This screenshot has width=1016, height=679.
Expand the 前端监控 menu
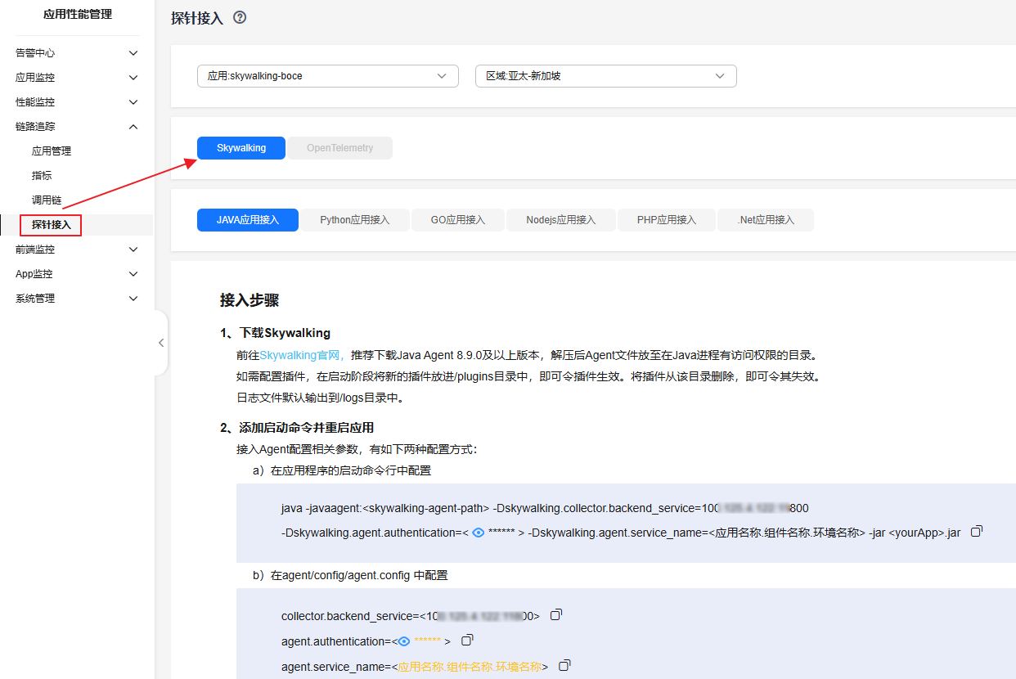click(77, 250)
